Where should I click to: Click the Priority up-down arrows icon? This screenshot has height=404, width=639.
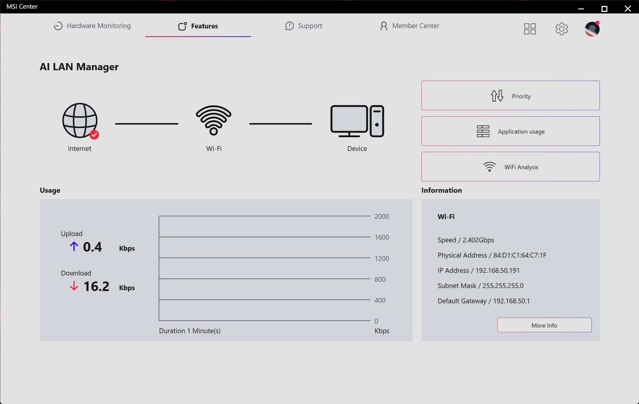497,96
